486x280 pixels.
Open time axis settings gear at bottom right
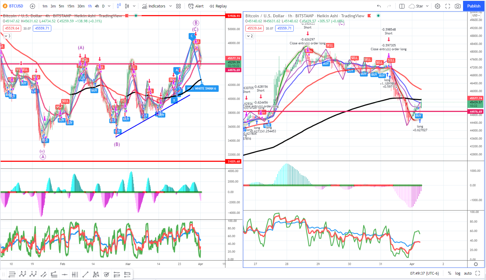tap(476, 264)
